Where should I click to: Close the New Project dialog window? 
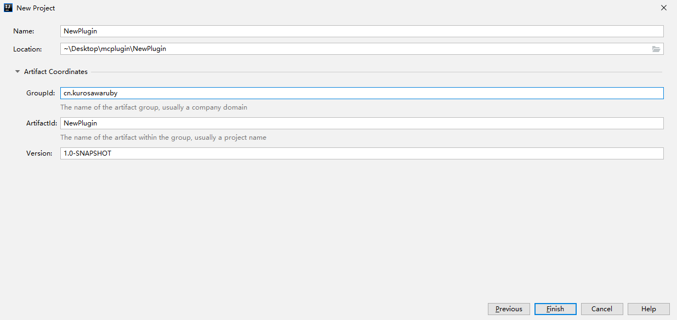pyautogui.click(x=664, y=8)
